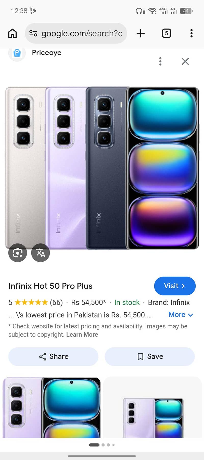Viewport: 204px width, 460px height.
Task: Open image options three-dot menu
Action: click(x=160, y=61)
